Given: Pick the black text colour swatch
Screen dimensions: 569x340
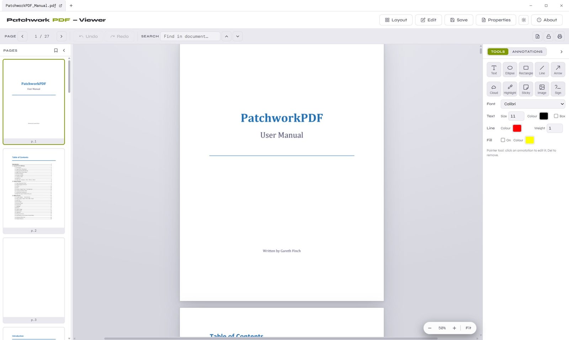Looking at the screenshot, I should click(544, 116).
